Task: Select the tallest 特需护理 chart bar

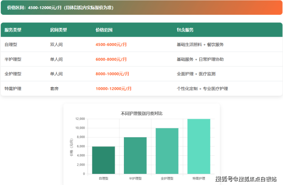Action: coord(198,147)
